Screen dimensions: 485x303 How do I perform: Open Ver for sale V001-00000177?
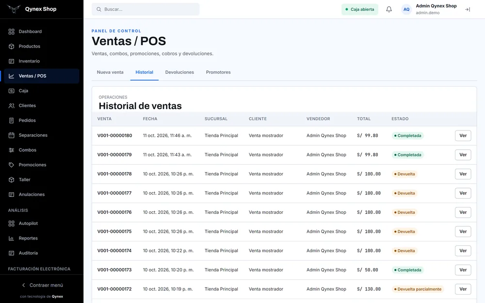463,193
